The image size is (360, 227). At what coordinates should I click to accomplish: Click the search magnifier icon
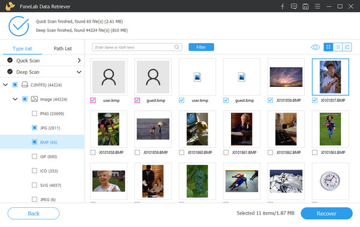click(176, 47)
